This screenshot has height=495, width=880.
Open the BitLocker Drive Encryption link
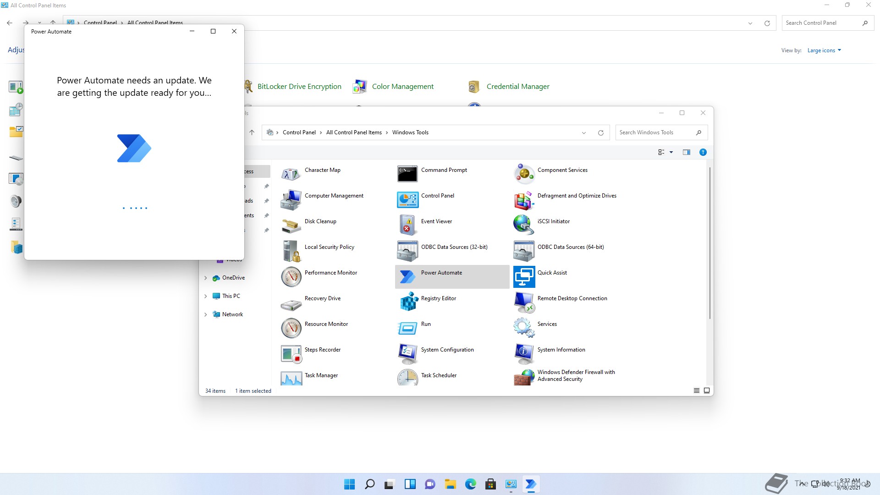[299, 86]
